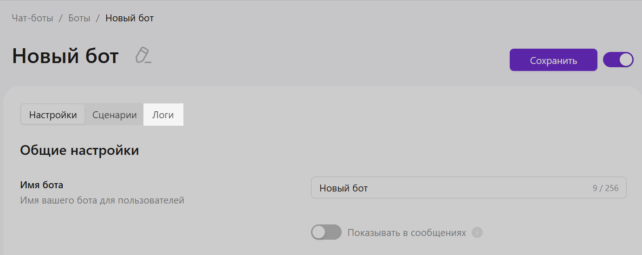Focus the Имя бота text field
Viewport: 642px width, 255px height.
(x=446, y=188)
